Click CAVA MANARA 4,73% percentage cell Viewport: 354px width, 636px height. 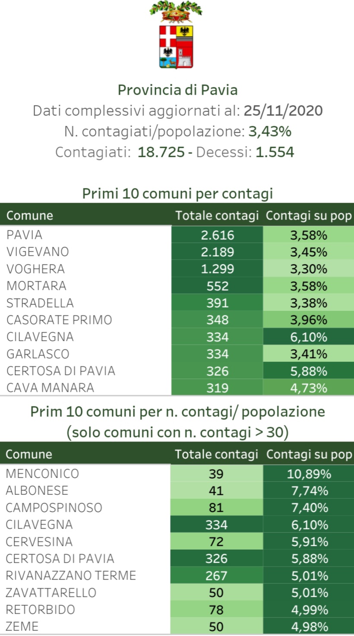click(309, 388)
